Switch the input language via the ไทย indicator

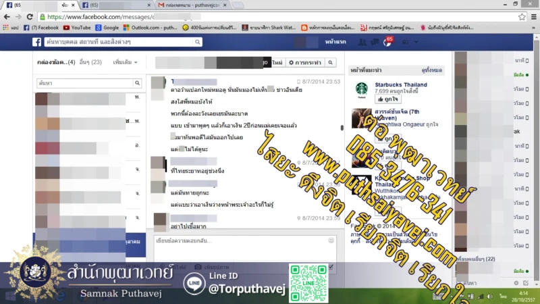click(x=504, y=297)
